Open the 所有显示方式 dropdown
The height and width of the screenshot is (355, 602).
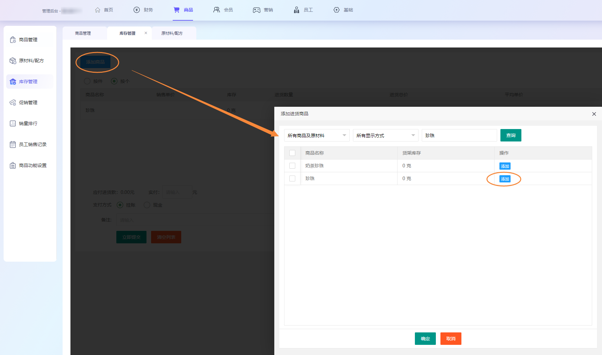[x=385, y=136]
